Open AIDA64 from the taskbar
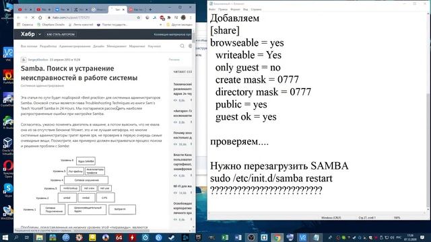 coord(119,237)
